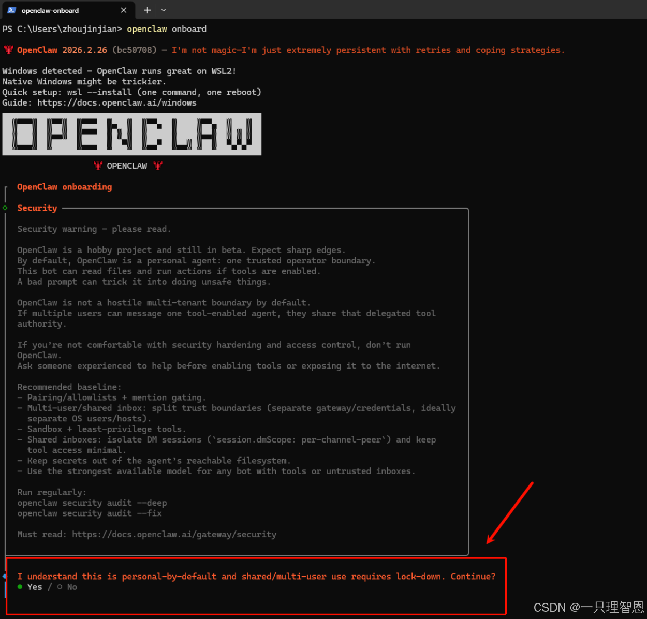
Task: Click 'openclaw security audit --deep' command
Action: (92, 503)
